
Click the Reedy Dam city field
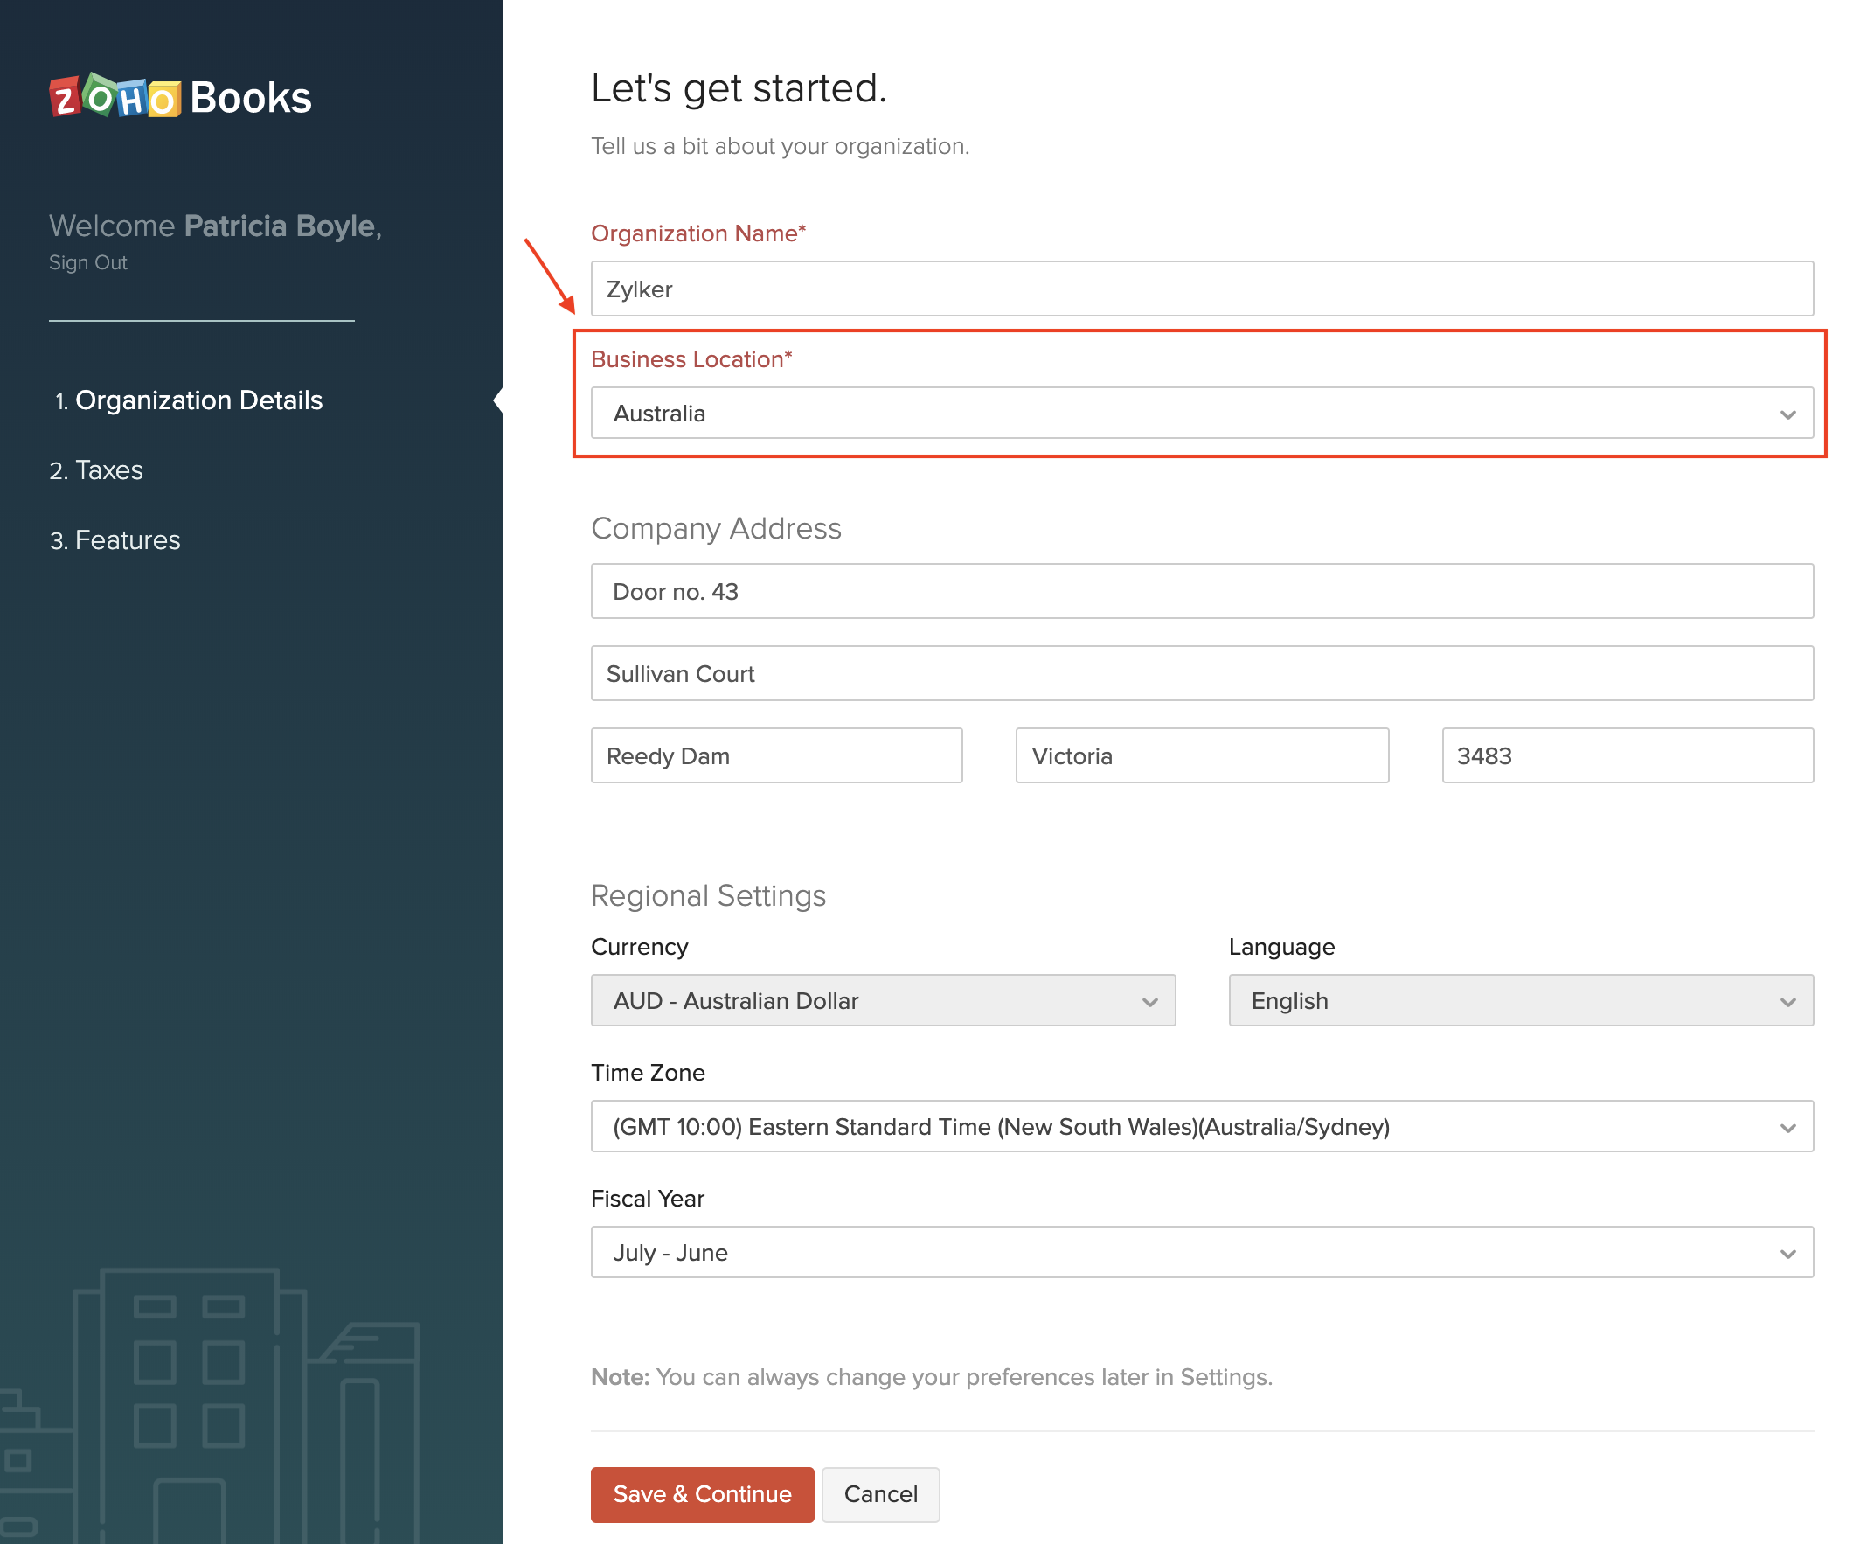pos(775,755)
